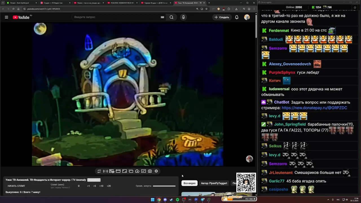Click the magnifier search button
Image resolution: width=361 pixels, height=203 pixels.
(171, 17)
